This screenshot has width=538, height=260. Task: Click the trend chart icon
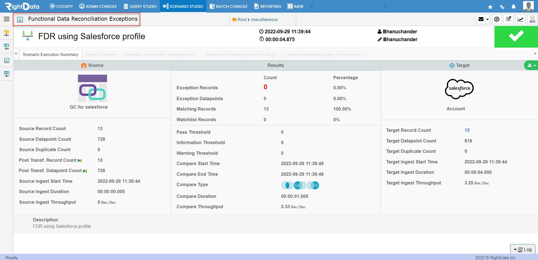(x=520, y=19)
